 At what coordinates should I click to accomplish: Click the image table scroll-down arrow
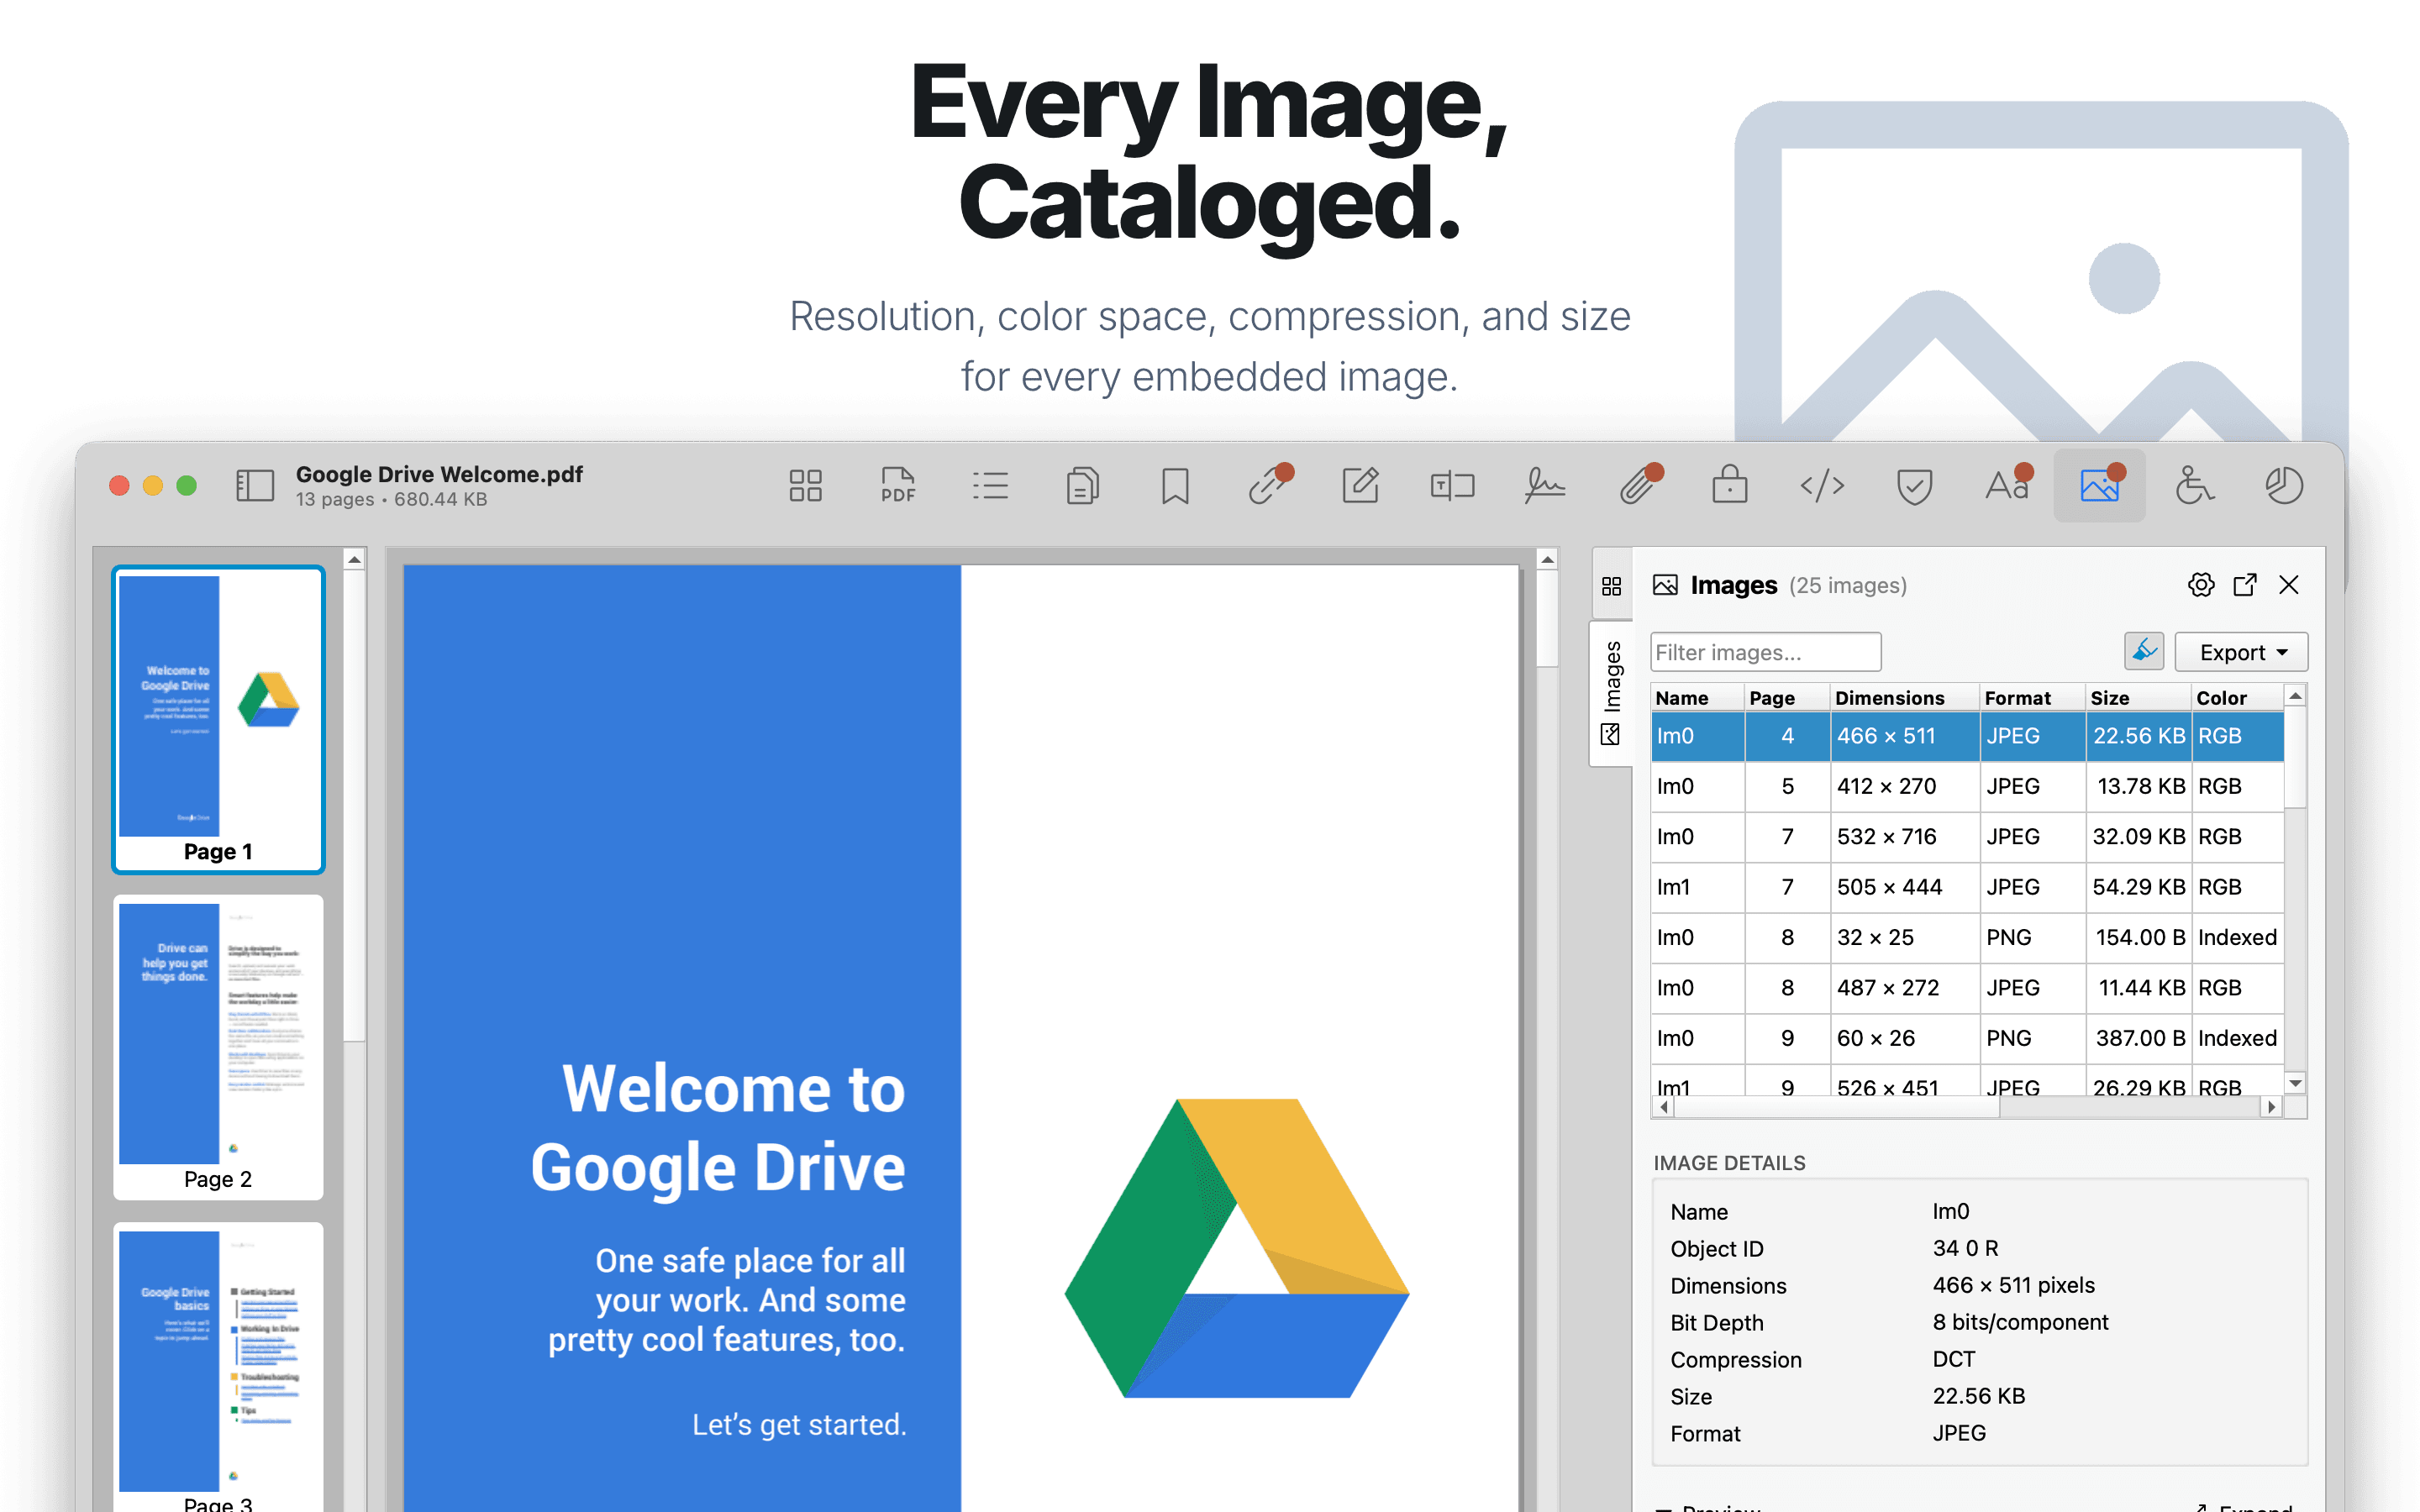(2296, 1083)
